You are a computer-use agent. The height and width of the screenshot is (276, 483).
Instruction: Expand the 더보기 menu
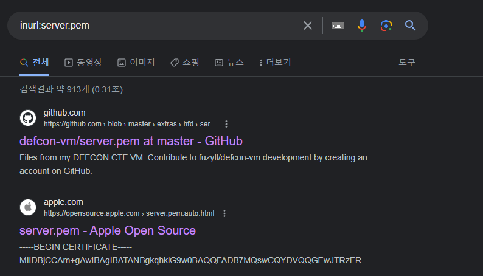click(275, 63)
